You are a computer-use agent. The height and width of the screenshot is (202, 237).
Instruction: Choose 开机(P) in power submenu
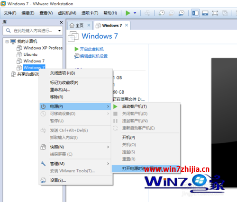click(146, 138)
